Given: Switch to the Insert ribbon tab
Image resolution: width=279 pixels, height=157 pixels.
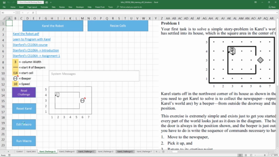Looking at the screenshot, I should point(21,7).
